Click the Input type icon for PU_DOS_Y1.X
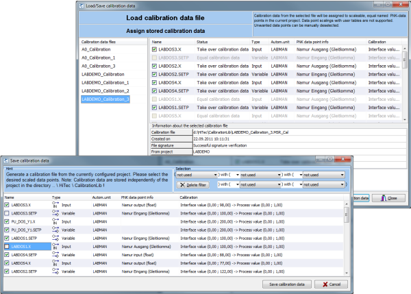The image size is (411, 294). (x=57, y=221)
